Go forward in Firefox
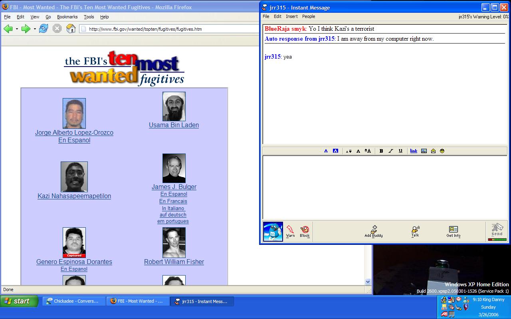Image resolution: width=511 pixels, height=319 pixels. coord(26,29)
